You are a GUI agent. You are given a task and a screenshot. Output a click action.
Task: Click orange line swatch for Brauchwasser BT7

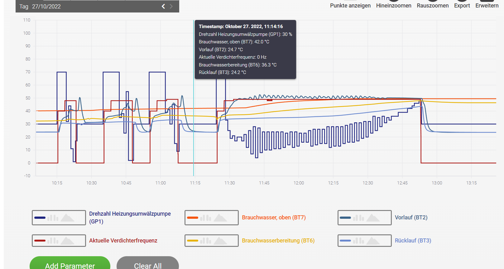[x=193, y=218]
